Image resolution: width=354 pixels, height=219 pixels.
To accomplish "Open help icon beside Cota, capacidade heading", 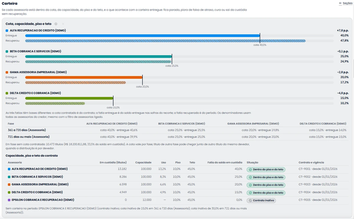I will coord(56,24).
